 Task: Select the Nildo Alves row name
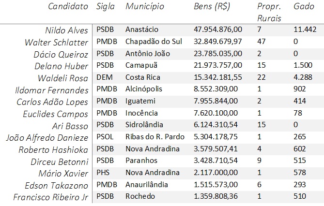point(66,30)
